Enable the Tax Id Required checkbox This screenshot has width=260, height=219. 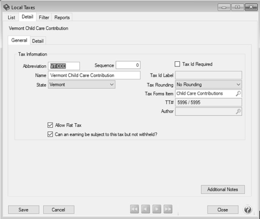[177, 64]
